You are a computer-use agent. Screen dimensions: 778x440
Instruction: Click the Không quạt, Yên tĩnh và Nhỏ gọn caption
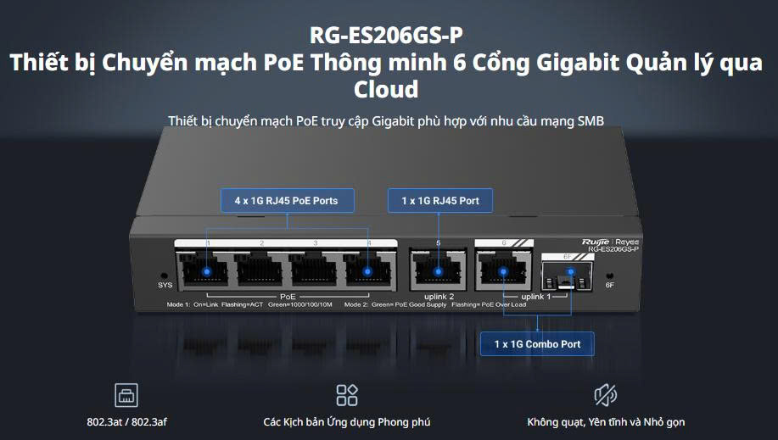pyautogui.click(x=606, y=422)
